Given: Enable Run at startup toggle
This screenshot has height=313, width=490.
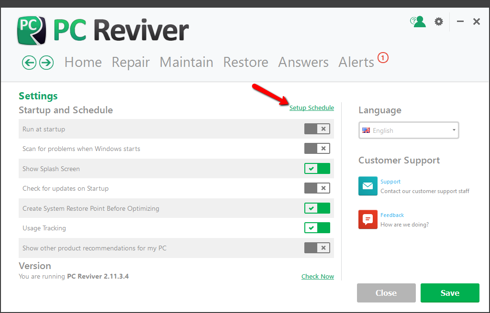Looking at the screenshot, I should point(317,129).
